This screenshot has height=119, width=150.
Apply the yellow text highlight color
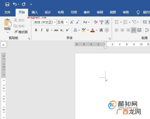(84, 30)
